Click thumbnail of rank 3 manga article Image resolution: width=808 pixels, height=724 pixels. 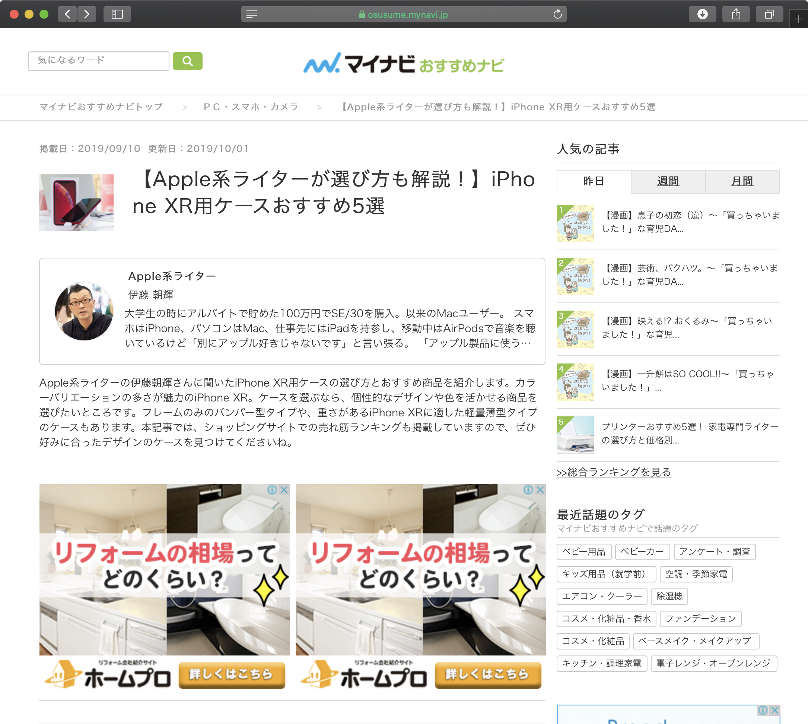point(575,329)
